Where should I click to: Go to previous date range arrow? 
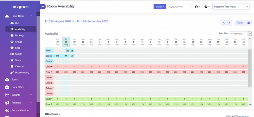(224, 23)
